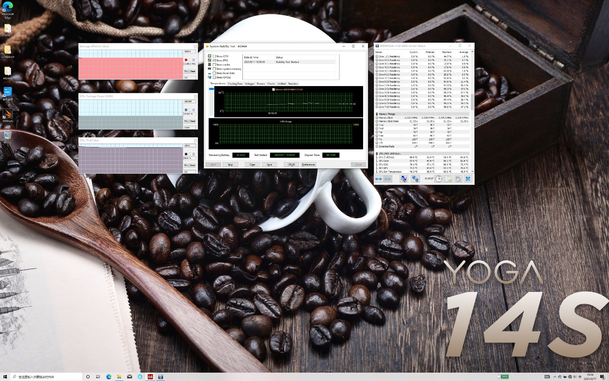Switch to Voltages tab
The image size is (609, 381).
point(250,84)
